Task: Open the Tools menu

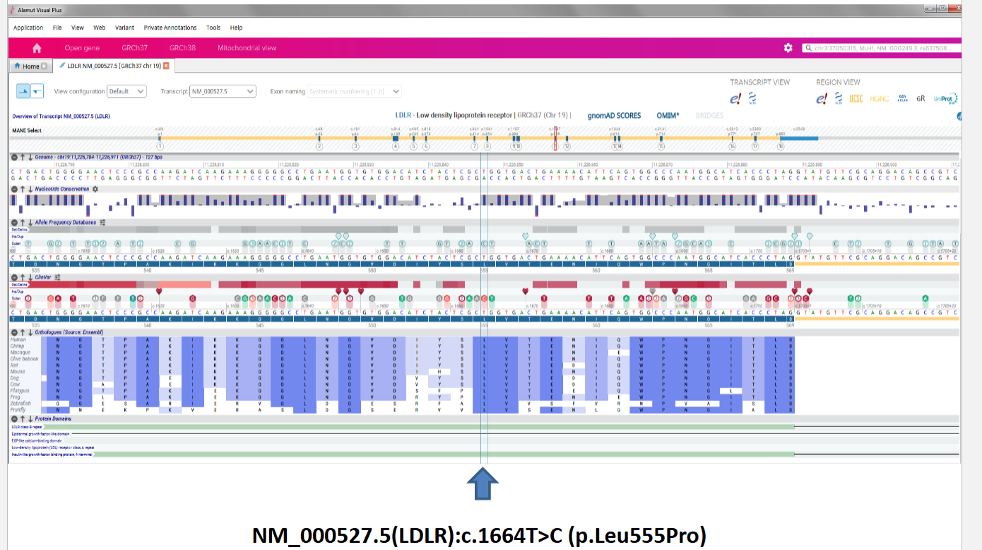Action: pyautogui.click(x=213, y=28)
